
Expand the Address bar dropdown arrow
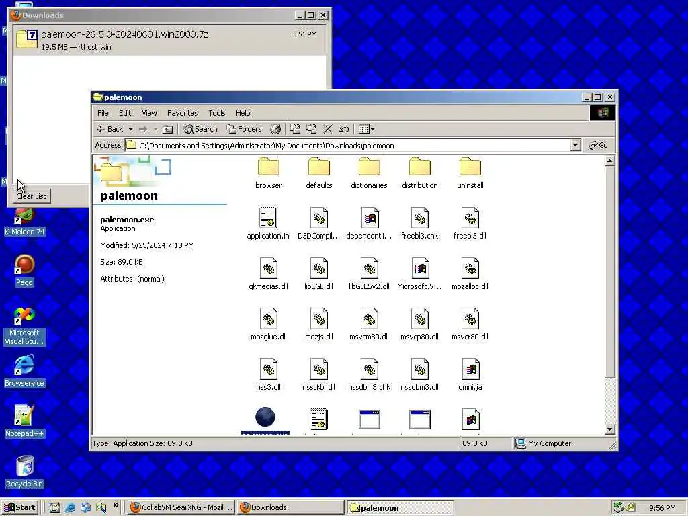coord(575,145)
